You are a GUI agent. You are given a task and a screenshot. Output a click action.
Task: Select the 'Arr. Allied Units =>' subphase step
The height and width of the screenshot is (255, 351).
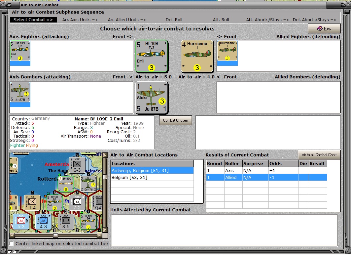point(127,20)
